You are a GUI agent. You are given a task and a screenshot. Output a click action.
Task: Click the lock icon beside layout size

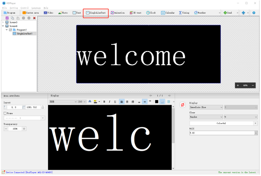coord(43,107)
